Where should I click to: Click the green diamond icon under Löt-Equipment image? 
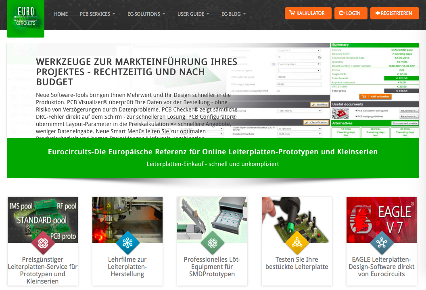(213, 243)
